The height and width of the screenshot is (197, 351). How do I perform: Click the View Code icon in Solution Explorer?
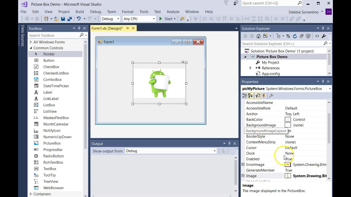(317, 36)
